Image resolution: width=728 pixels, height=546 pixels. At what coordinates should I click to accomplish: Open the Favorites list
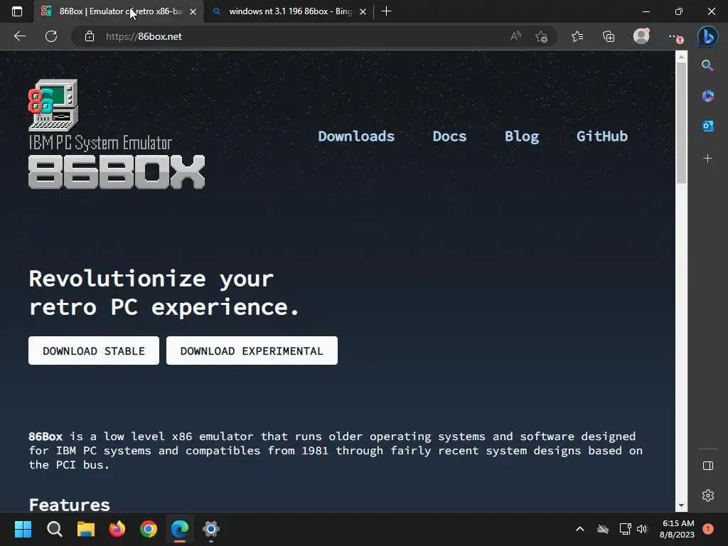coord(577,36)
